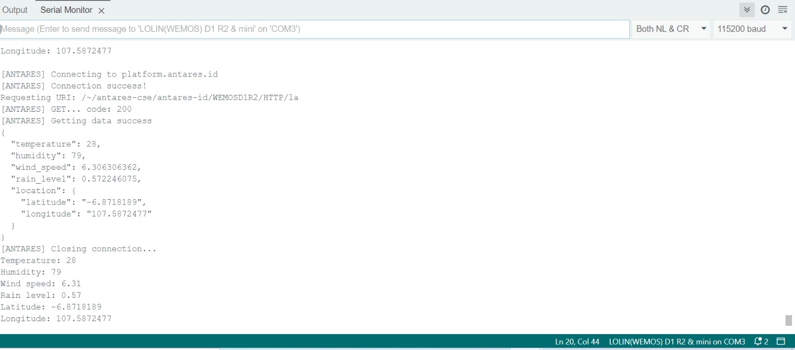Click the LOLIN(WEMOS) board status item
The image size is (795, 350).
677,342
